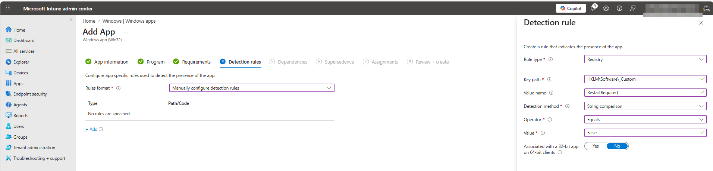
Task: Go to the App information step
Action: point(107,62)
